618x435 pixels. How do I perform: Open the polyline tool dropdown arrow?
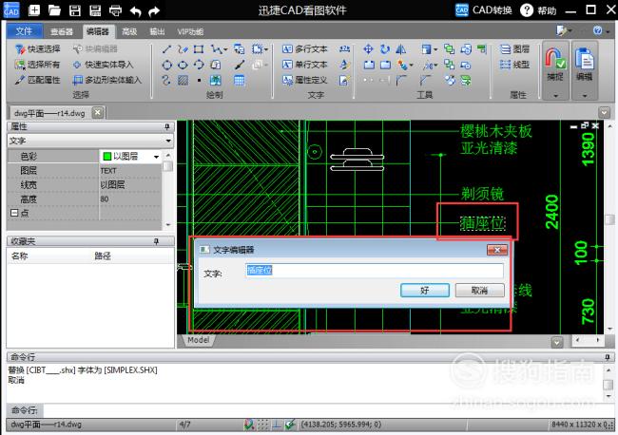225,49
